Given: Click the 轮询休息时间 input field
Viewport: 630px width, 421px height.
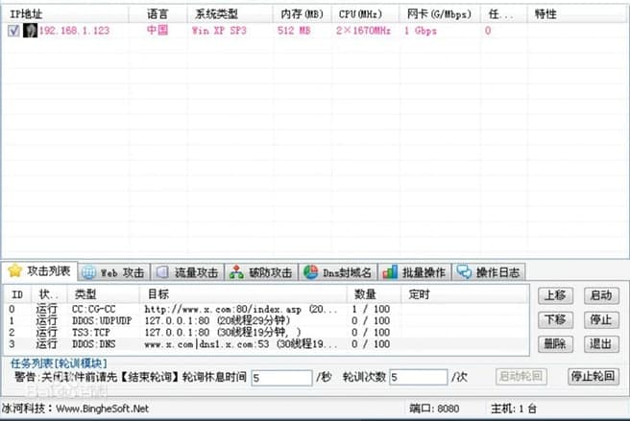Looking at the screenshot, I should point(281,377).
